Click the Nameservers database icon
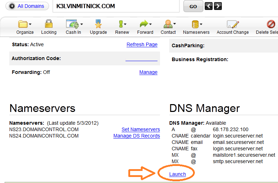278x183 pixels. 195,24
